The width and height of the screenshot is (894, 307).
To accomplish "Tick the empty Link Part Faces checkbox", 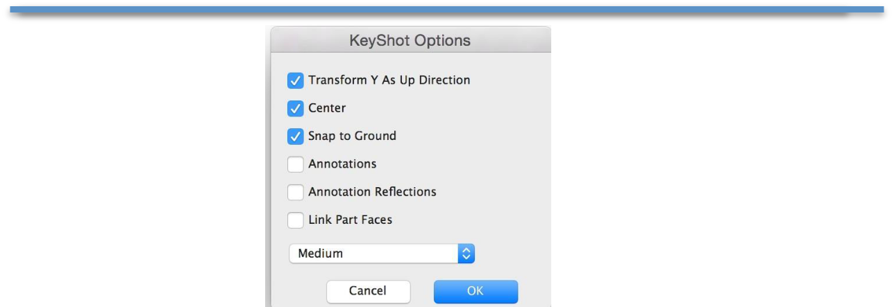I will 296,220.
